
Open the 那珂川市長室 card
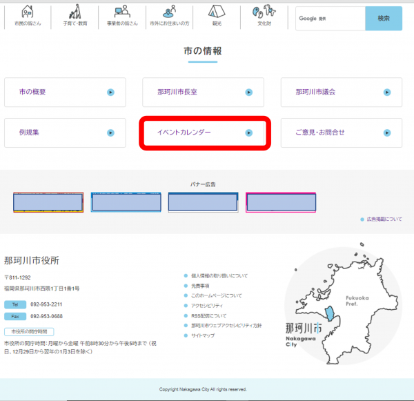(203, 92)
